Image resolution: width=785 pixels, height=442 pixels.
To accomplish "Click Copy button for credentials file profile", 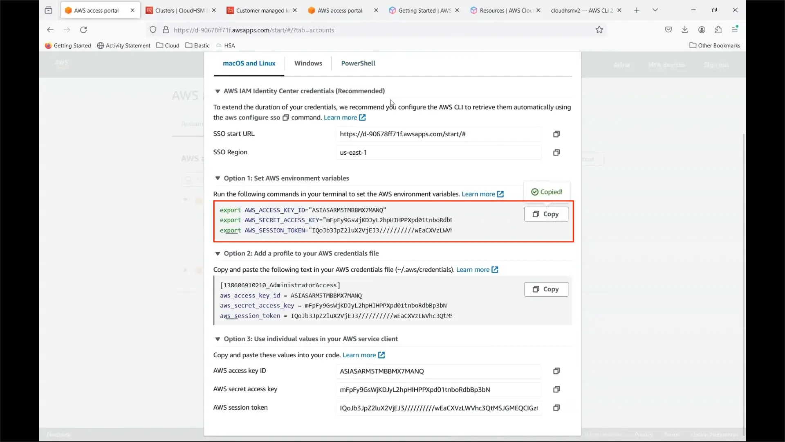I will (x=546, y=289).
